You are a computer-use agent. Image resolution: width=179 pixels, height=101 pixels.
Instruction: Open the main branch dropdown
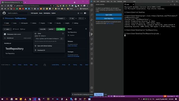click(7, 29)
